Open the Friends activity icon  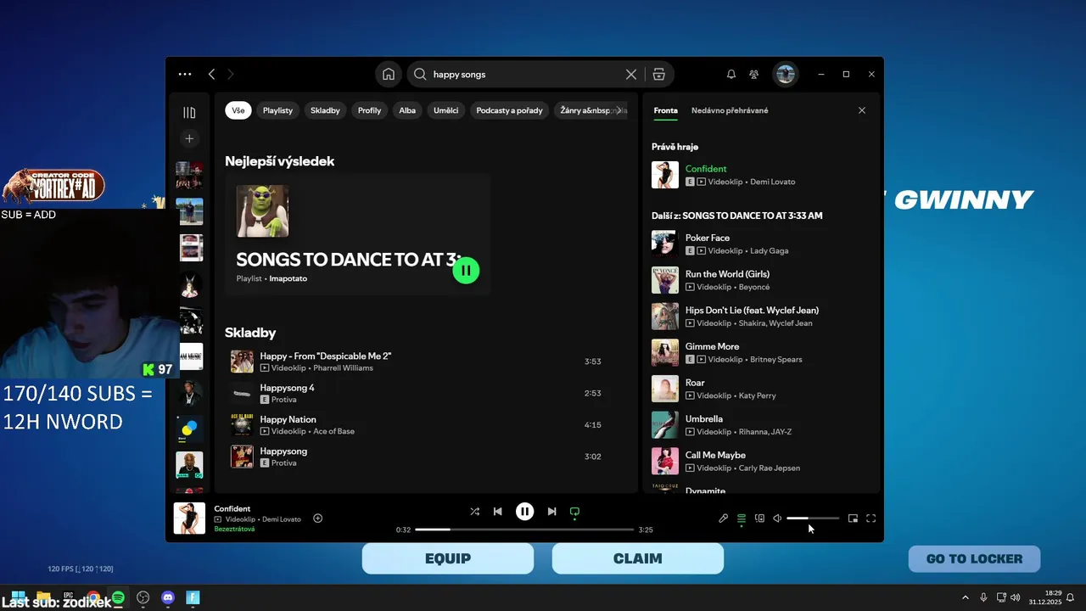pos(753,75)
